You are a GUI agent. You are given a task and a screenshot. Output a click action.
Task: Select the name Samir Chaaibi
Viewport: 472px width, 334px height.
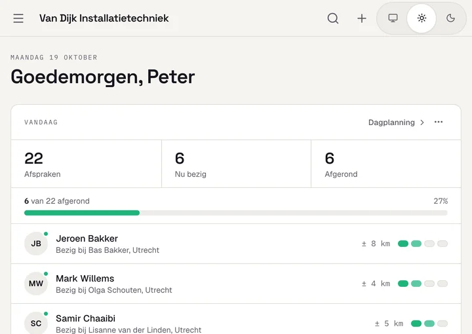pos(85,318)
